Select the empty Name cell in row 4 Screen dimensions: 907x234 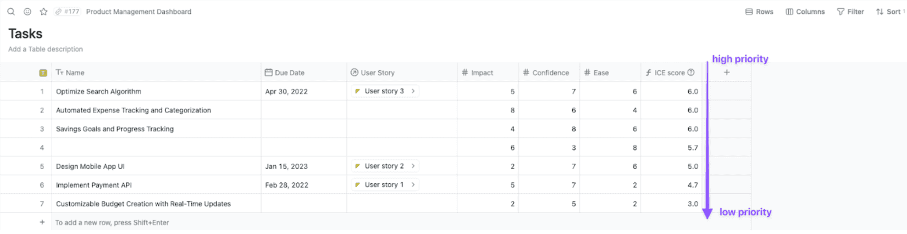tap(156, 148)
